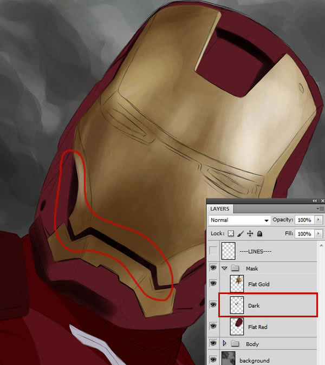Click the layers list scrollbar up arrow

(x=321, y=245)
